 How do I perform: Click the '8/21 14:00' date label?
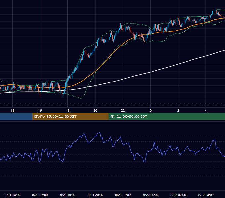[12, 195]
